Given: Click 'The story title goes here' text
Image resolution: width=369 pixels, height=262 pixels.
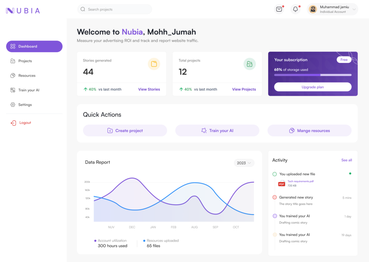Looking at the screenshot, I should tap(296, 204).
